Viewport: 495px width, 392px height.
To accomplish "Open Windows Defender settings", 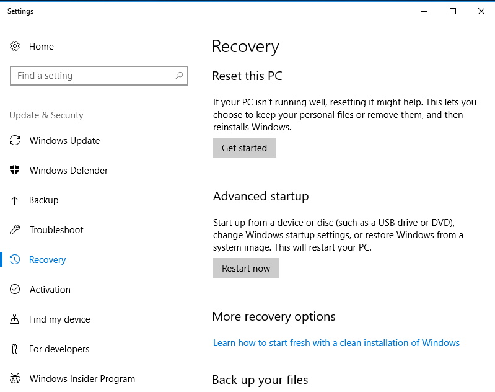I will (69, 171).
